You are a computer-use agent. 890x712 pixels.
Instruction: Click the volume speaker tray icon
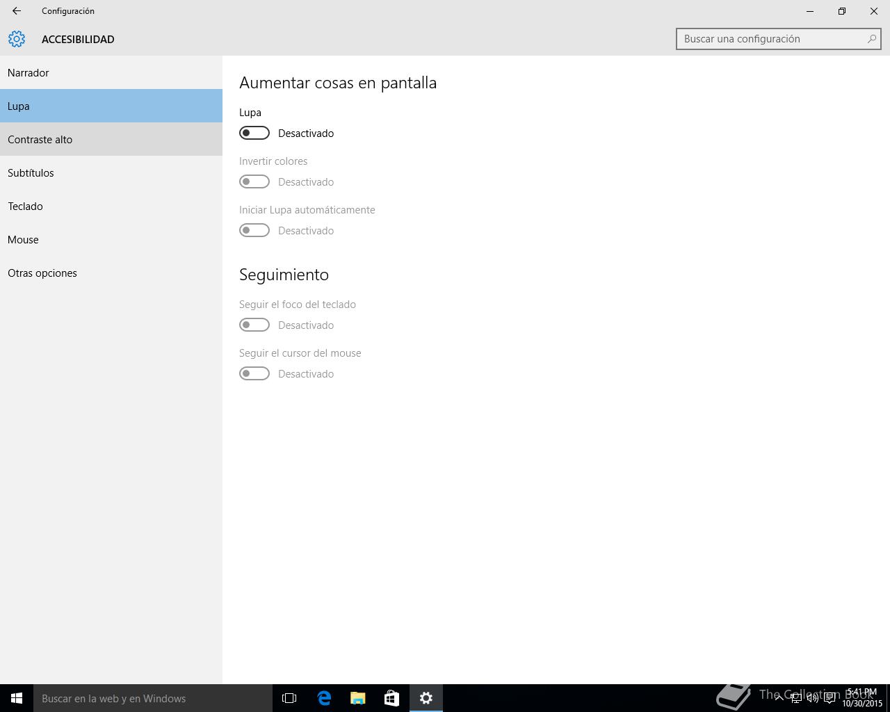pyautogui.click(x=812, y=698)
